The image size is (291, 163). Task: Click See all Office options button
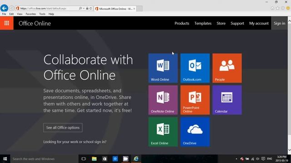click(x=63, y=128)
